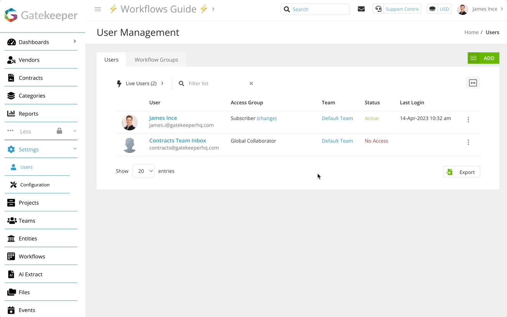Select the Users tab
Viewport: 507px width, 317px height.
click(112, 60)
